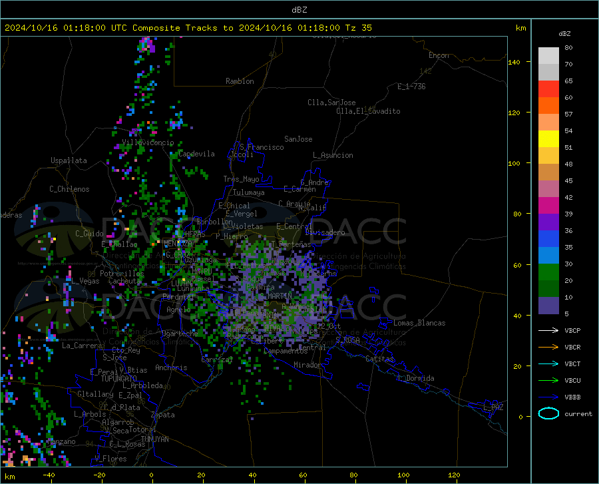Click the 'Divisadero' map label

pyautogui.click(x=325, y=232)
